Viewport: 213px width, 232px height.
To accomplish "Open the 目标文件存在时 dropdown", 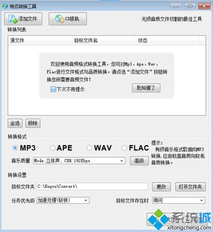I will pos(178,200).
